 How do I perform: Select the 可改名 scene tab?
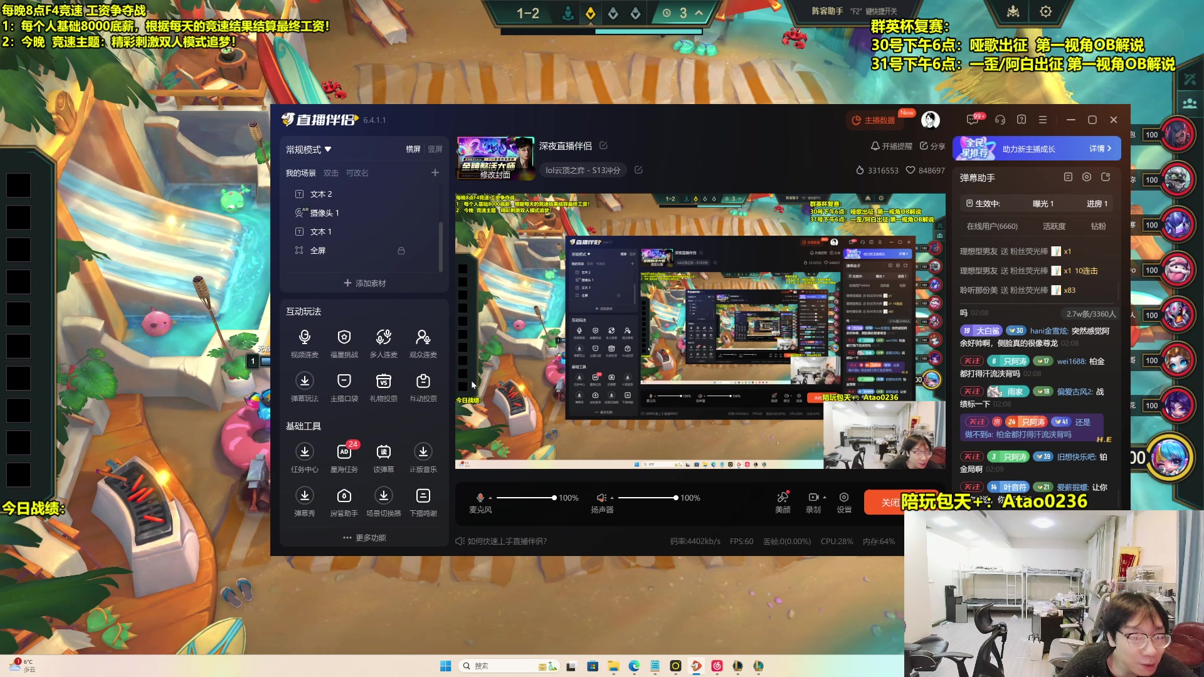tap(357, 173)
